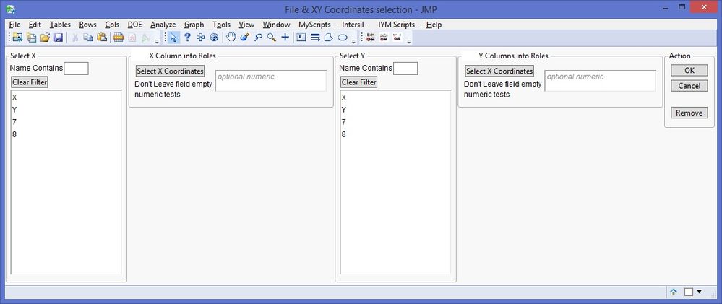Click the New Data Table toolbar icon

[17, 38]
